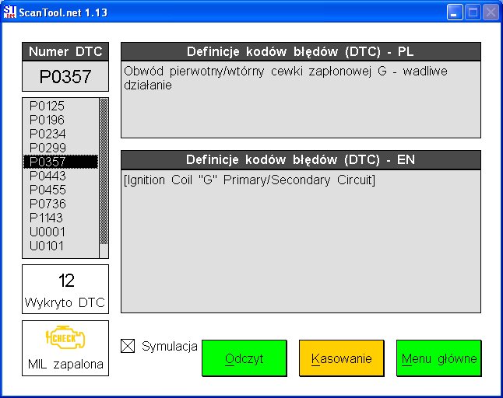Choose U0001 network code entry

[47, 232]
